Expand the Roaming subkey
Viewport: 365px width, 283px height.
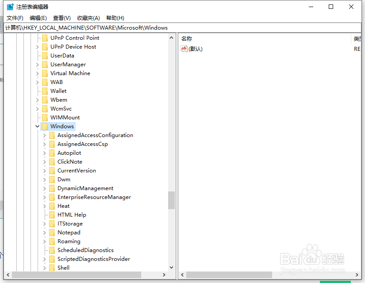tap(45, 241)
